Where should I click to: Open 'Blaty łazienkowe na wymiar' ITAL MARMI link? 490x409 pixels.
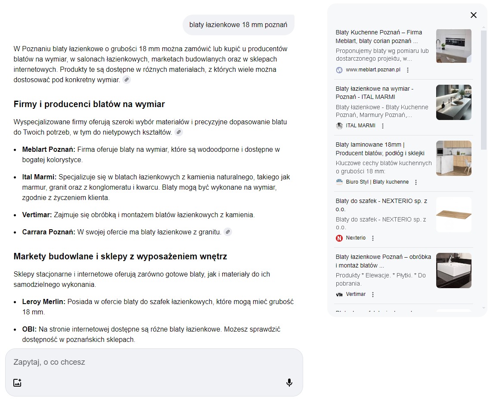374,92
